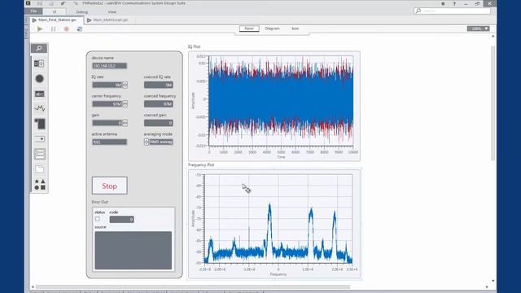
Task: Click the coerced frequency indicator
Action: [x=159, y=104]
